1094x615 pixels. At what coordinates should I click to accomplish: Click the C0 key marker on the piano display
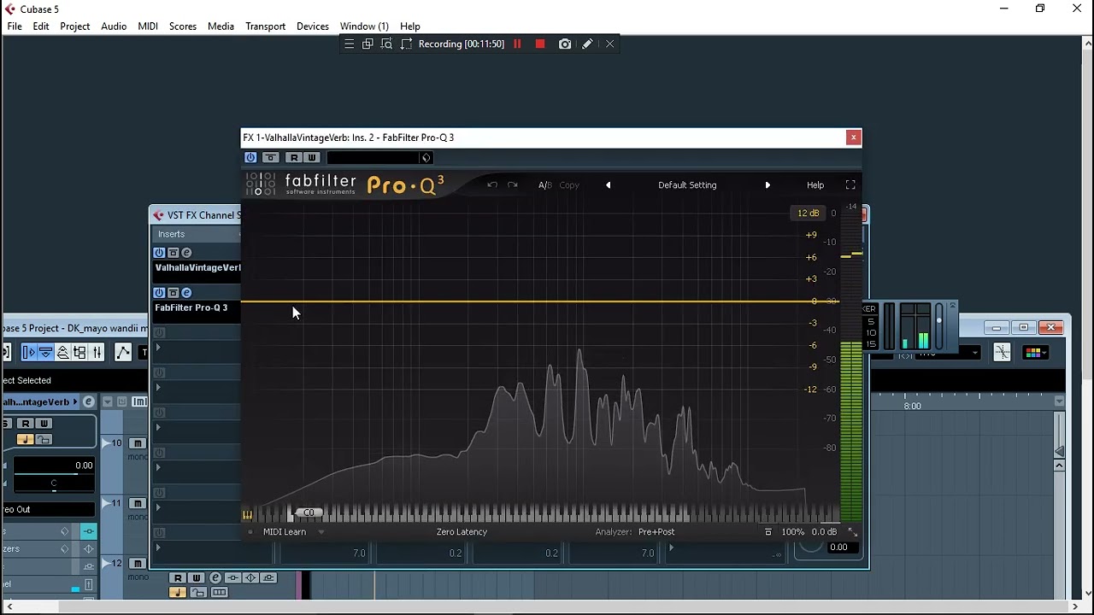pyautogui.click(x=309, y=512)
